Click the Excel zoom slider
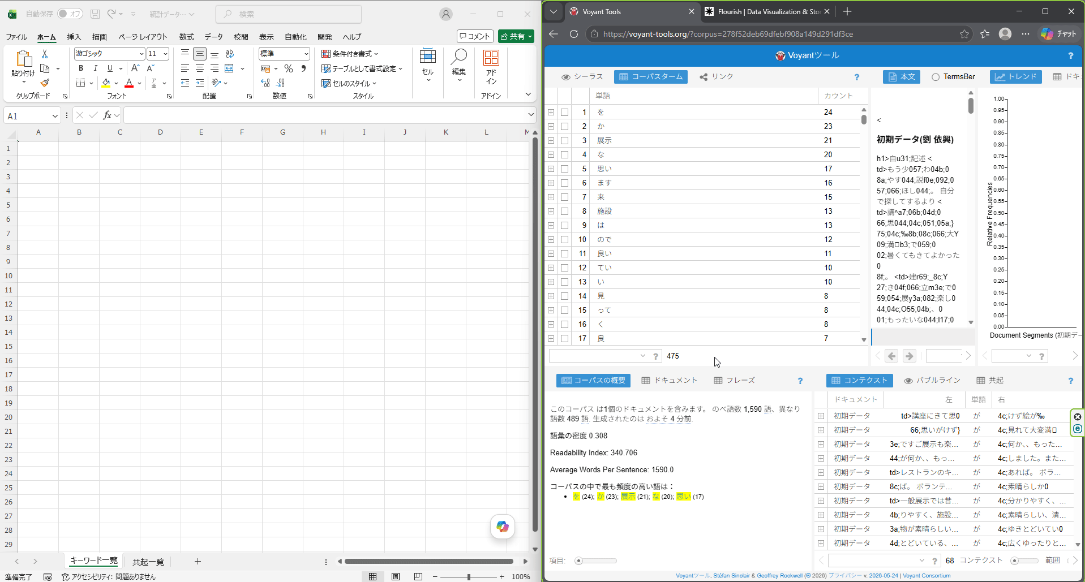Image resolution: width=1085 pixels, height=582 pixels. pyautogui.click(x=469, y=577)
